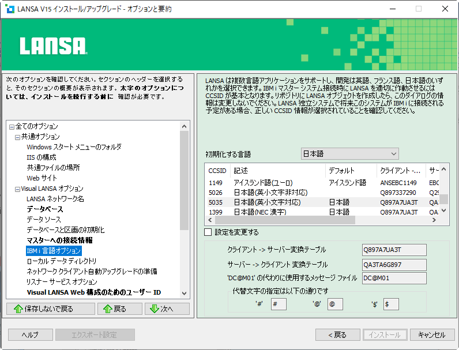Select リスナー サービス オプション item
The height and width of the screenshot is (350, 459).
62,282
